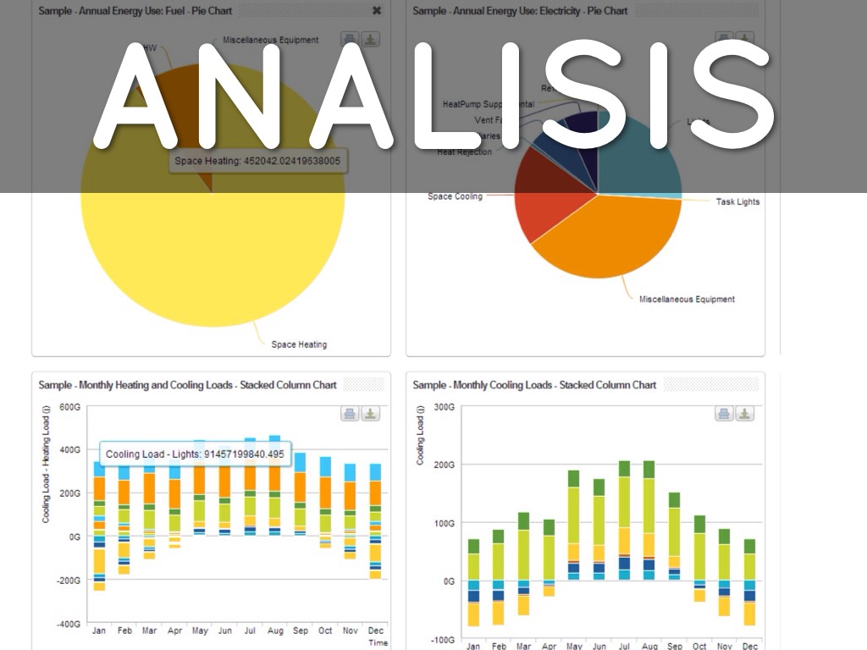Click the Monthly Cooling Loads header drag handle
Screen dimensions: 867x650
(x=710, y=384)
